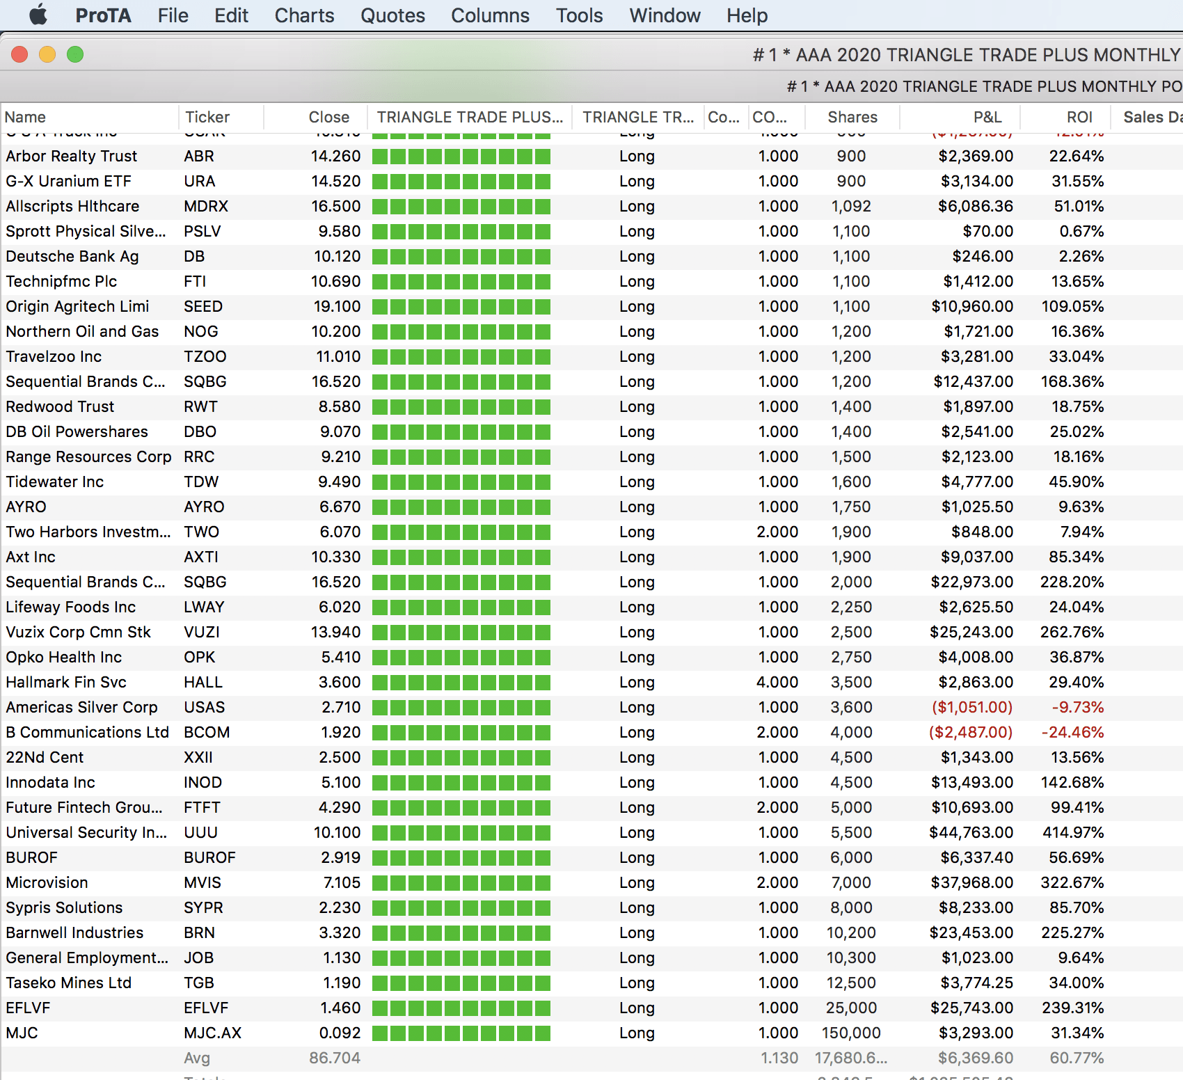The width and height of the screenshot is (1183, 1080).
Task: Click average ROI value 60.77%
Action: point(1077,1058)
